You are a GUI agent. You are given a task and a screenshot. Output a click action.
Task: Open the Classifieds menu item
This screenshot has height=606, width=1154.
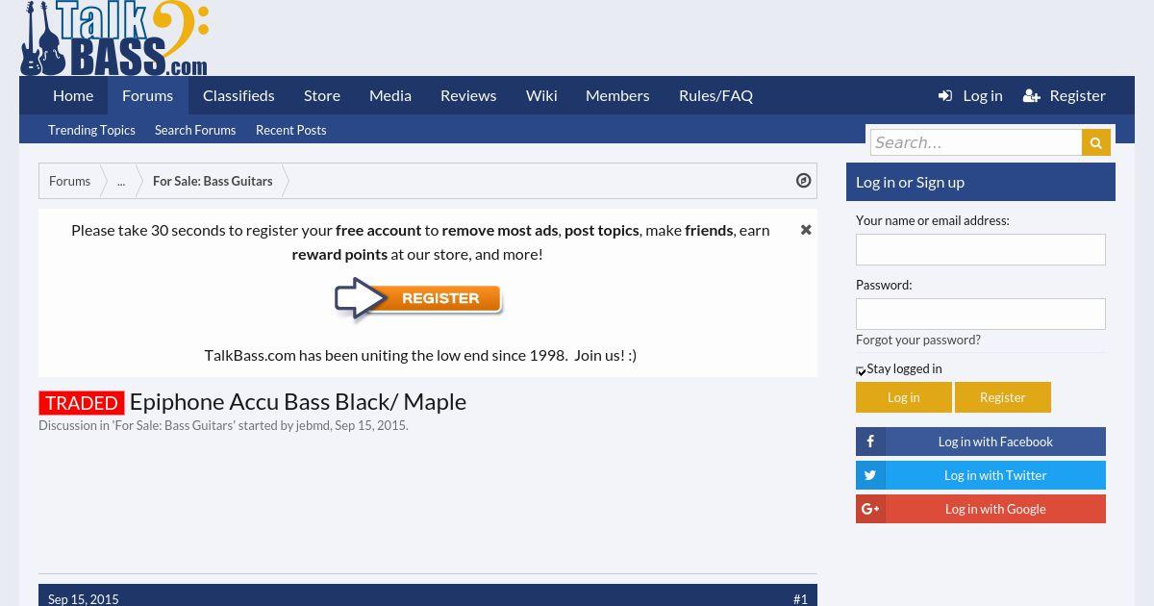[238, 95]
